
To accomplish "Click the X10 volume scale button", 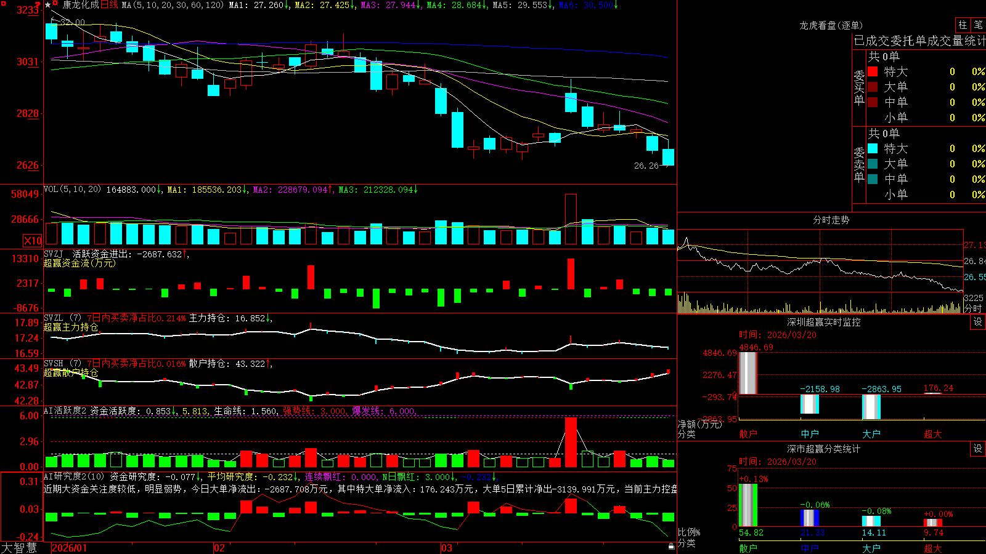I will [33, 241].
